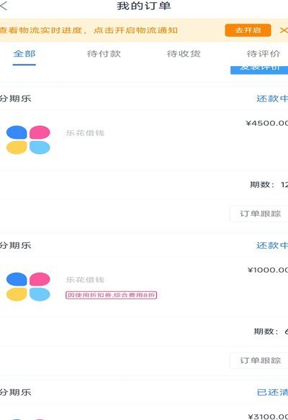Image resolution: width=288 pixels, height=420 pixels.
Task: Tap the 去开启 orange button
Action: pyautogui.click(x=248, y=30)
